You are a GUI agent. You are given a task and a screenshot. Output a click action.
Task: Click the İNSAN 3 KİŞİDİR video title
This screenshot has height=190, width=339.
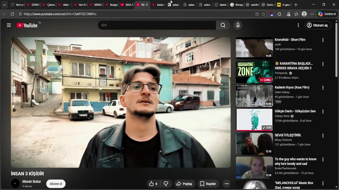click(27, 174)
